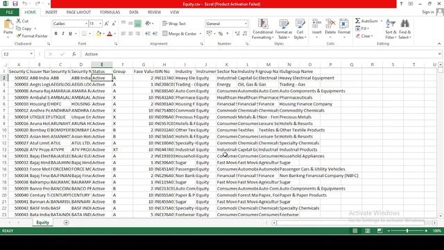Decrease font size with the smaller A icon
Screen dimensions: 444x250
(114, 24)
